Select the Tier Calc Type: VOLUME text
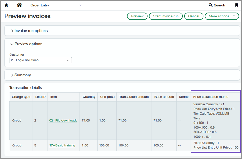Screen dimensions: 242x159 coord(211,114)
